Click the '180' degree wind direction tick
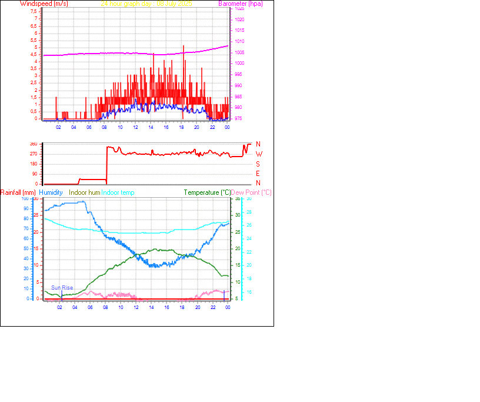 (34, 164)
